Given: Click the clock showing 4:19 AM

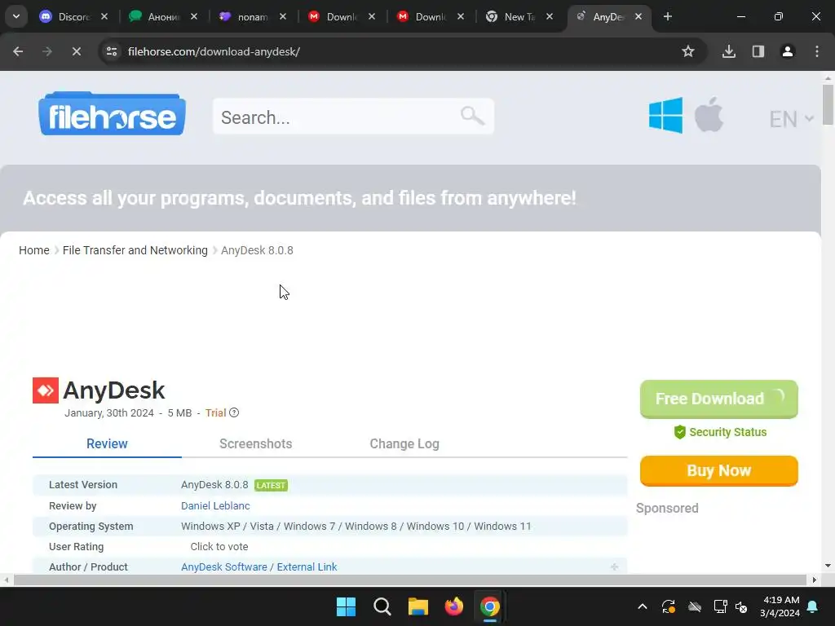Looking at the screenshot, I should (x=781, y=600).
